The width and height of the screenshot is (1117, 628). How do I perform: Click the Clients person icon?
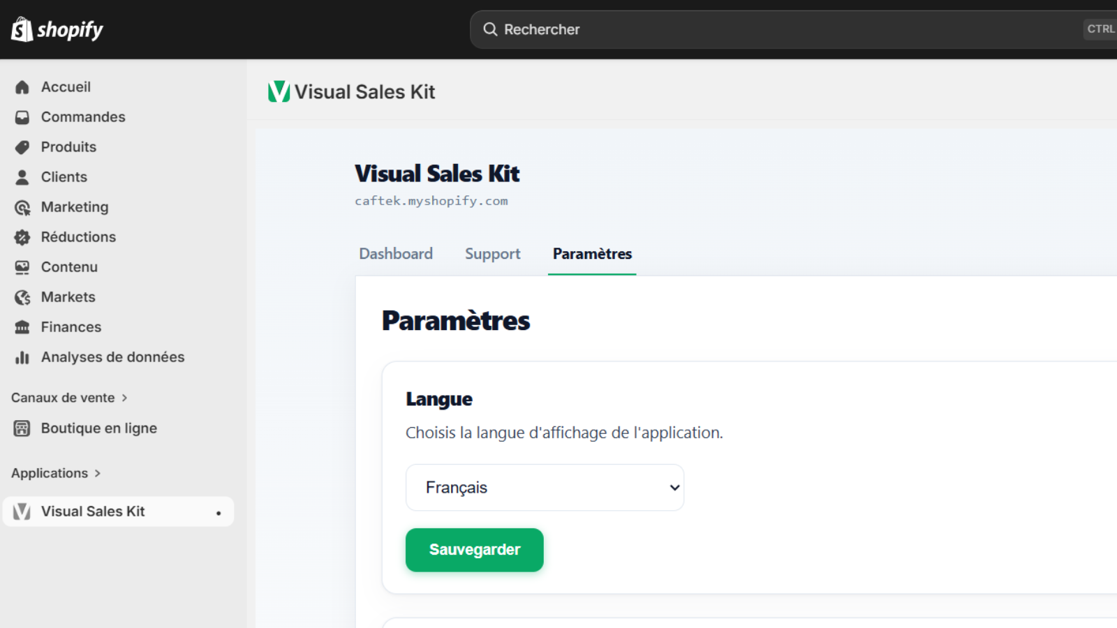[x=22, y=177]
